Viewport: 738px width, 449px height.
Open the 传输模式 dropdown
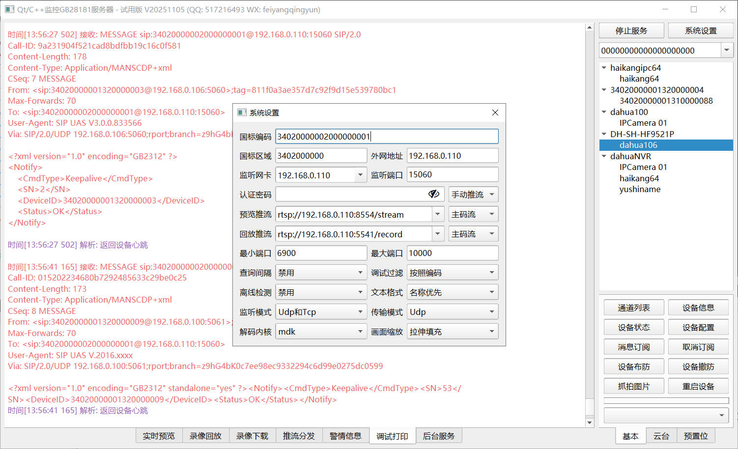(x=453, y=312)
